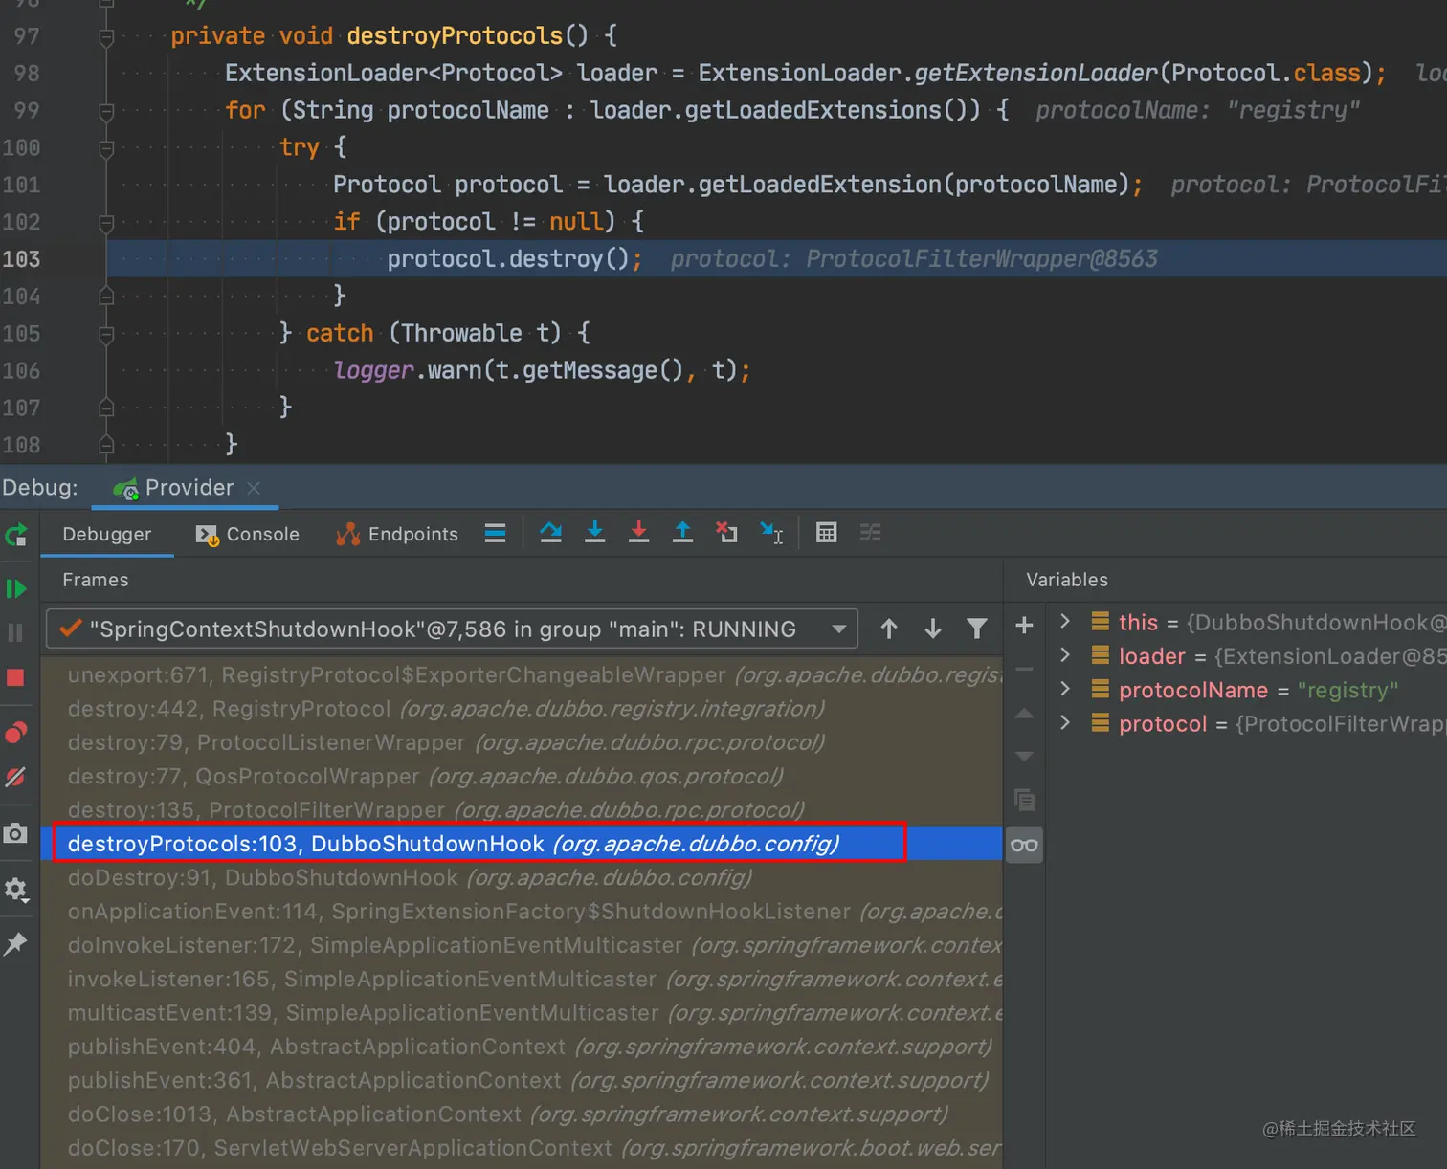This screenshot has height=1169, width=1447.
Task: Select frame unexport:671 RegistryProtocol$ExporterChangeableWrapper
Action: pyautogui.click(x=522, y=675)
